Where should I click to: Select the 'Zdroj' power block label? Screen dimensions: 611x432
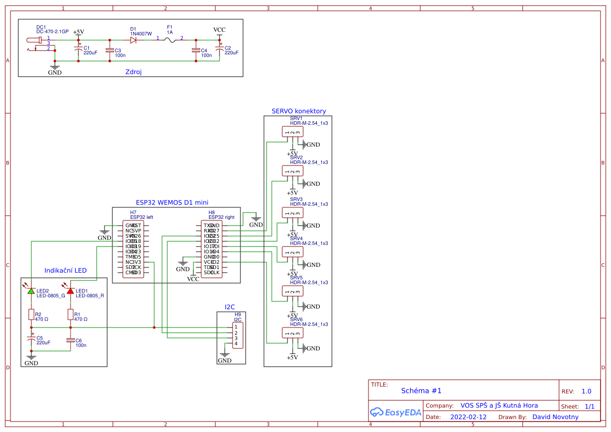(133, 72)
